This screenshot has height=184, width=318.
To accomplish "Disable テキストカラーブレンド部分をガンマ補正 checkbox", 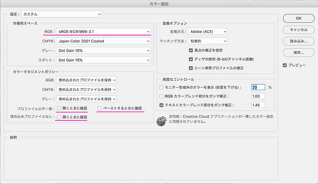I will click(x=161, y=105).
